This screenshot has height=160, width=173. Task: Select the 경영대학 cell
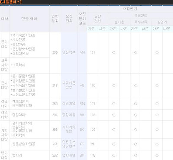[x=4, y=115]
